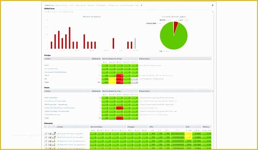This screenshot has width=258, height=150.
Task: Open tools icon in fourth Elements row
Action: click(54, 145)
